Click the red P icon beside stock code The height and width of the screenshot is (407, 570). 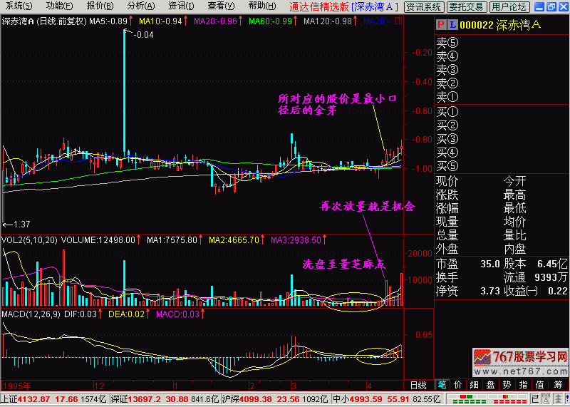(442, 25)
